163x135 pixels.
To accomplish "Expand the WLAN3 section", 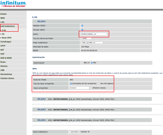I will [x=35, y=110].
